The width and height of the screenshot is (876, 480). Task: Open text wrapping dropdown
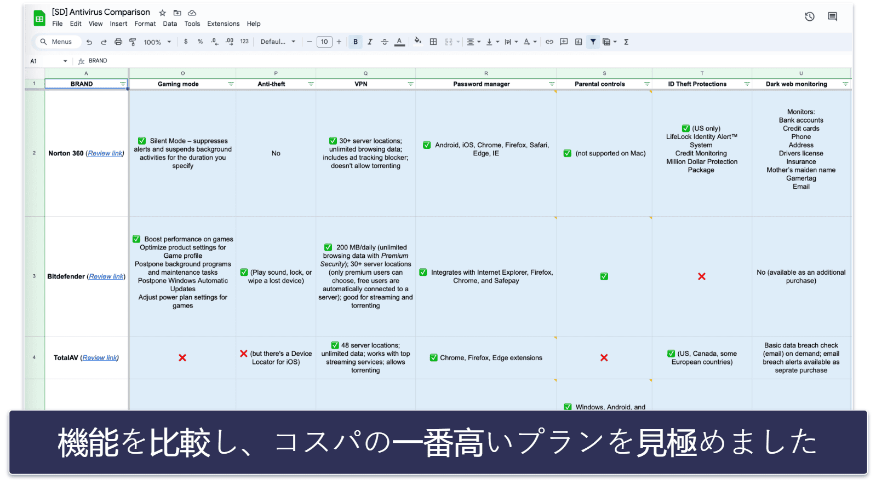511,42
